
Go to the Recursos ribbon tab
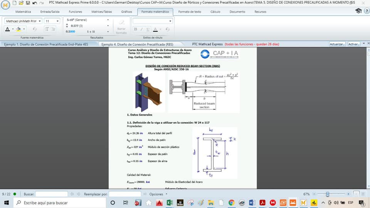261,12
